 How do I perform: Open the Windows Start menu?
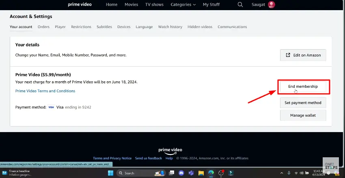(x=111, y=173)
